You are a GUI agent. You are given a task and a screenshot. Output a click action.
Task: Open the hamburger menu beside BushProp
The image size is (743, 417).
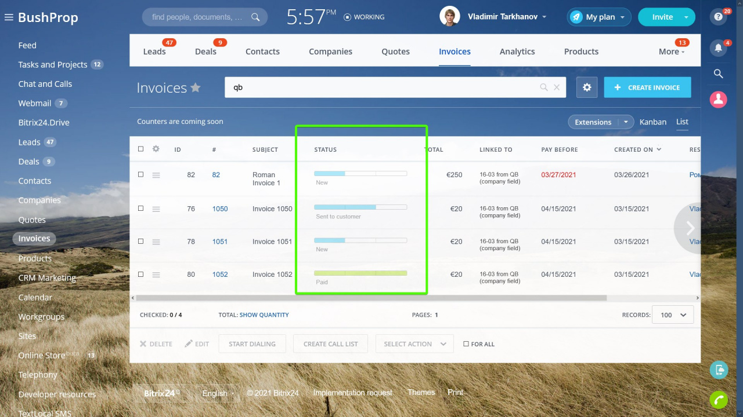[9, 17]
